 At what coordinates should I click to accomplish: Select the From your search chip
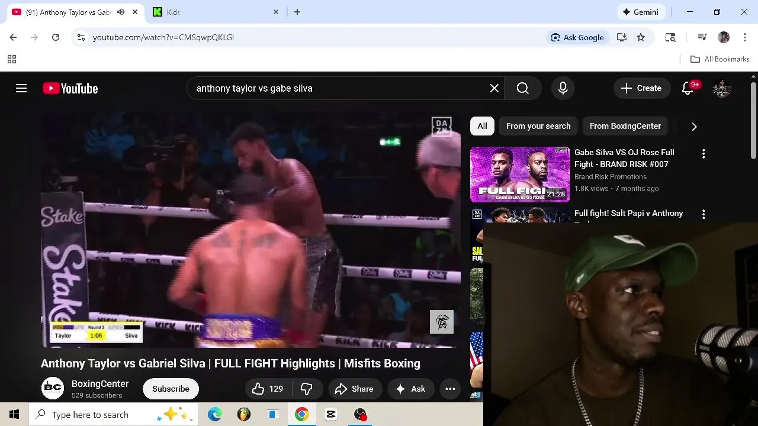coord(538,126)
